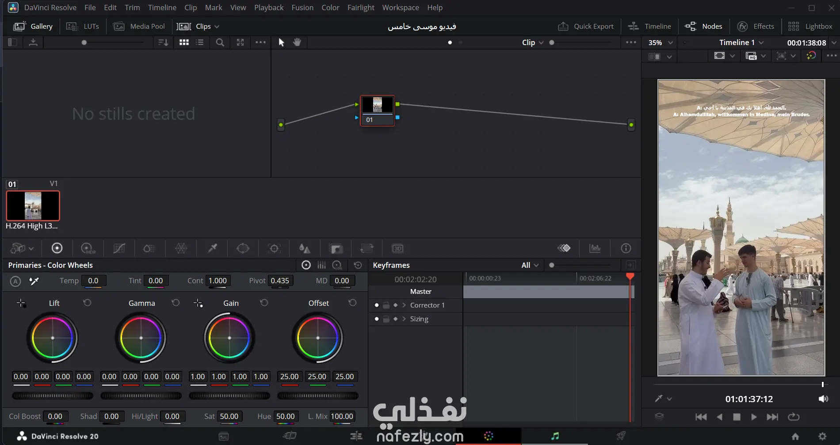The image size is (840, 445).
Task: Reset the Gamma color wheel
Action: [x=176, y=303]
